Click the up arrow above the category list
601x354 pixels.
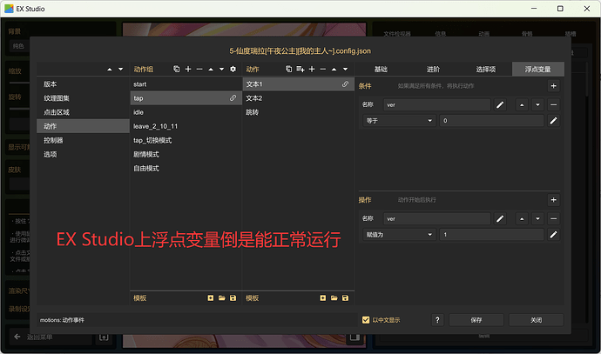coord(110,70)
